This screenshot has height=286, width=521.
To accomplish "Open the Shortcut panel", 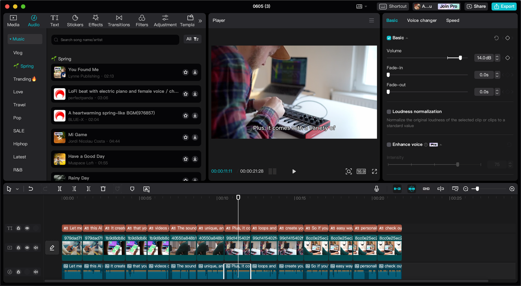I will tap(393, 6).
